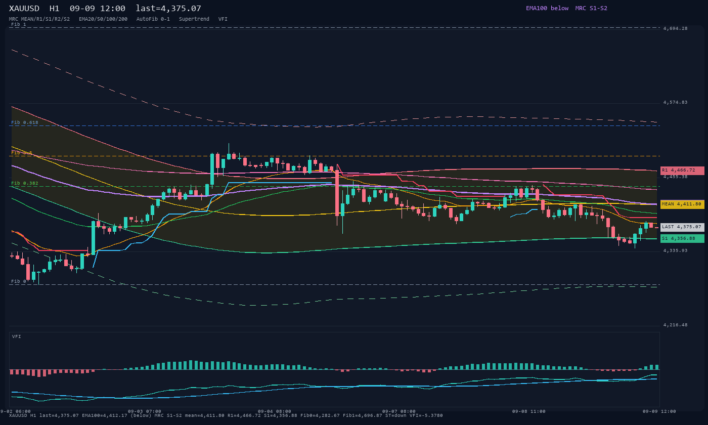The width and height of the screenshot is (708, 425).
Task: Select the MRC MEAN/R1/S1/R2/S2 indicator legend
Action: 39,19
